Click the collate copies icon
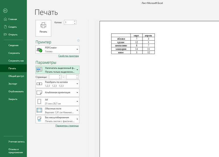The height and width of the screenshot is (157, 219). [39, 84]
